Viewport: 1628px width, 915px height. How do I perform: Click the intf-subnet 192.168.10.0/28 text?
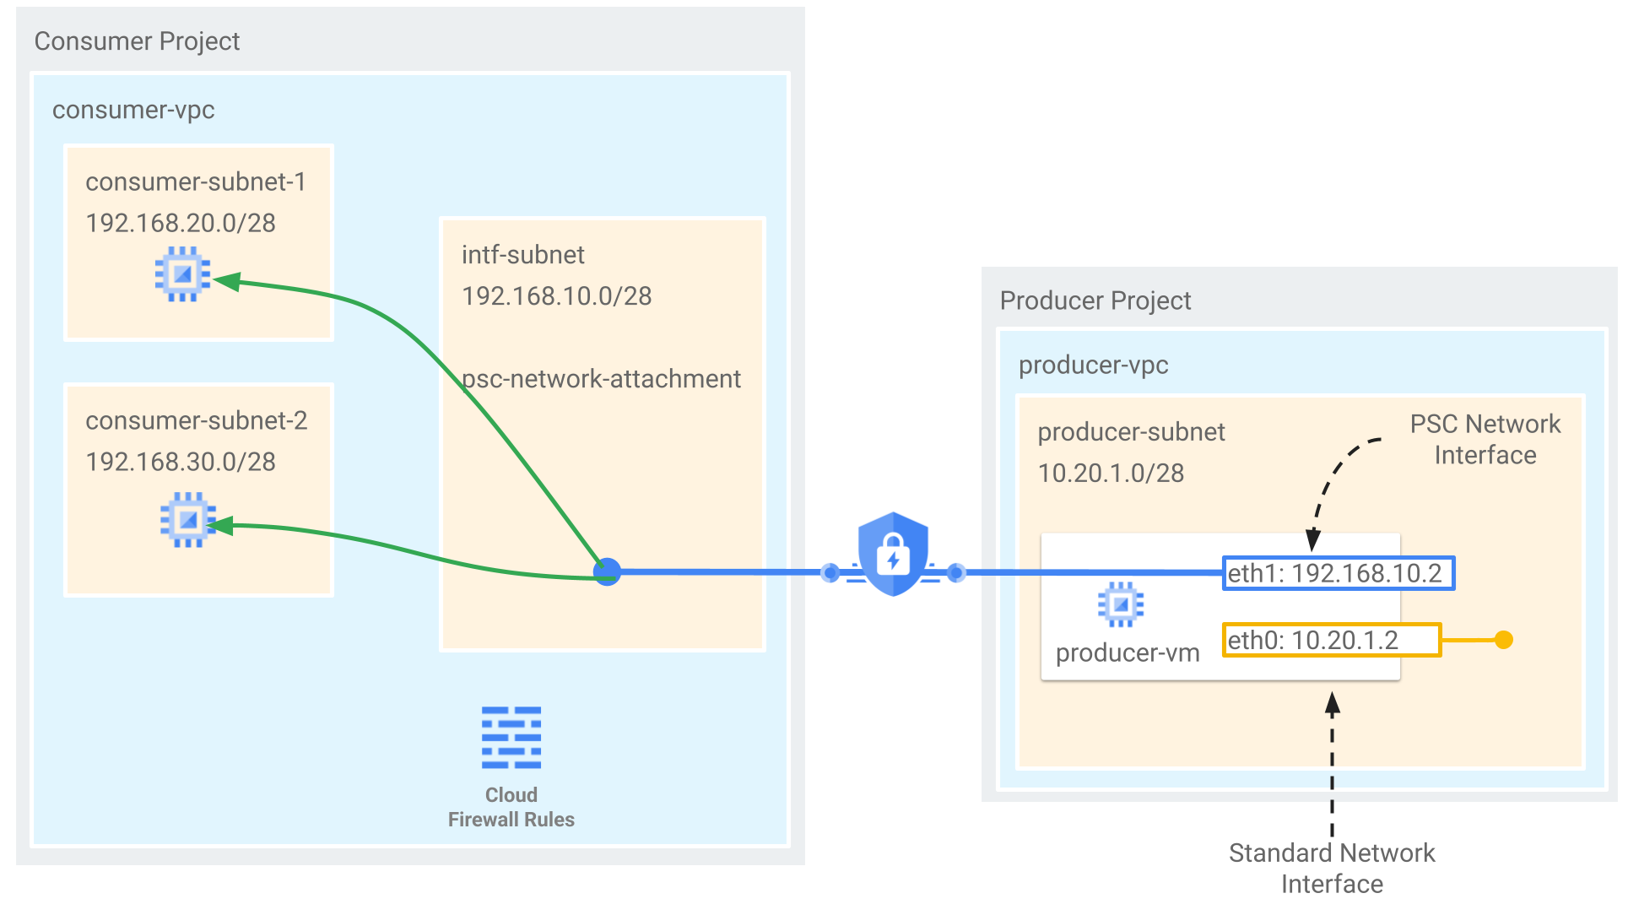556,275
